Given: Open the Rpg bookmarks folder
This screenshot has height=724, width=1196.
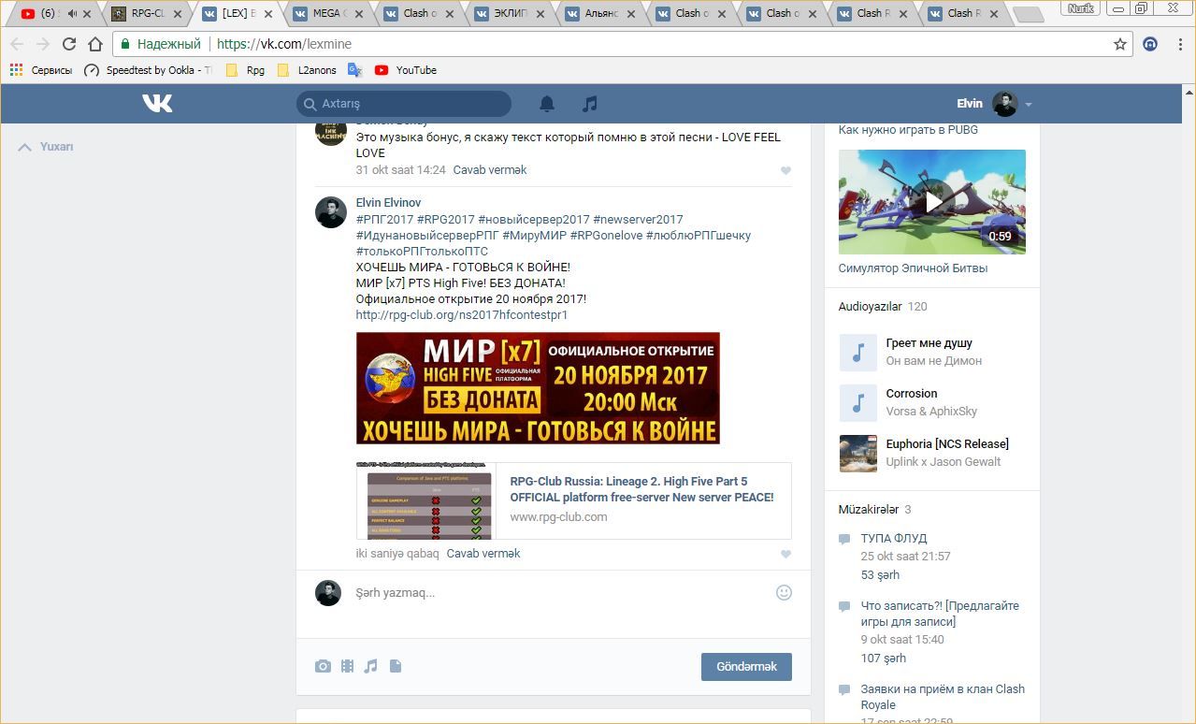Looking at the screenshot, I should coord(245,70).
